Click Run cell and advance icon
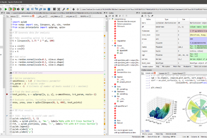Viewport: 207px width, 138px height. pyautogui.click(x=14, y=9)
